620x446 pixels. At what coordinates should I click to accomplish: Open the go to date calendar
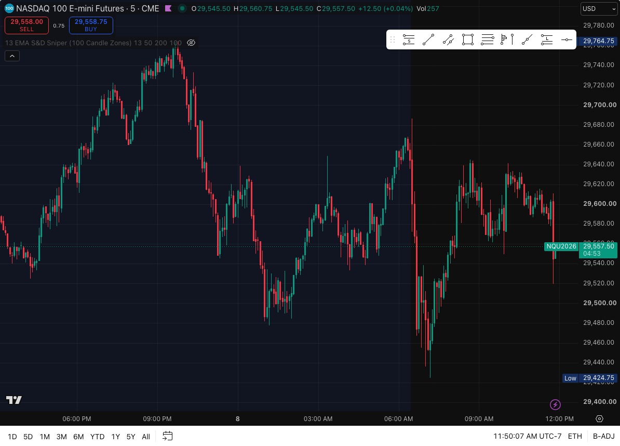pos(168,436)
